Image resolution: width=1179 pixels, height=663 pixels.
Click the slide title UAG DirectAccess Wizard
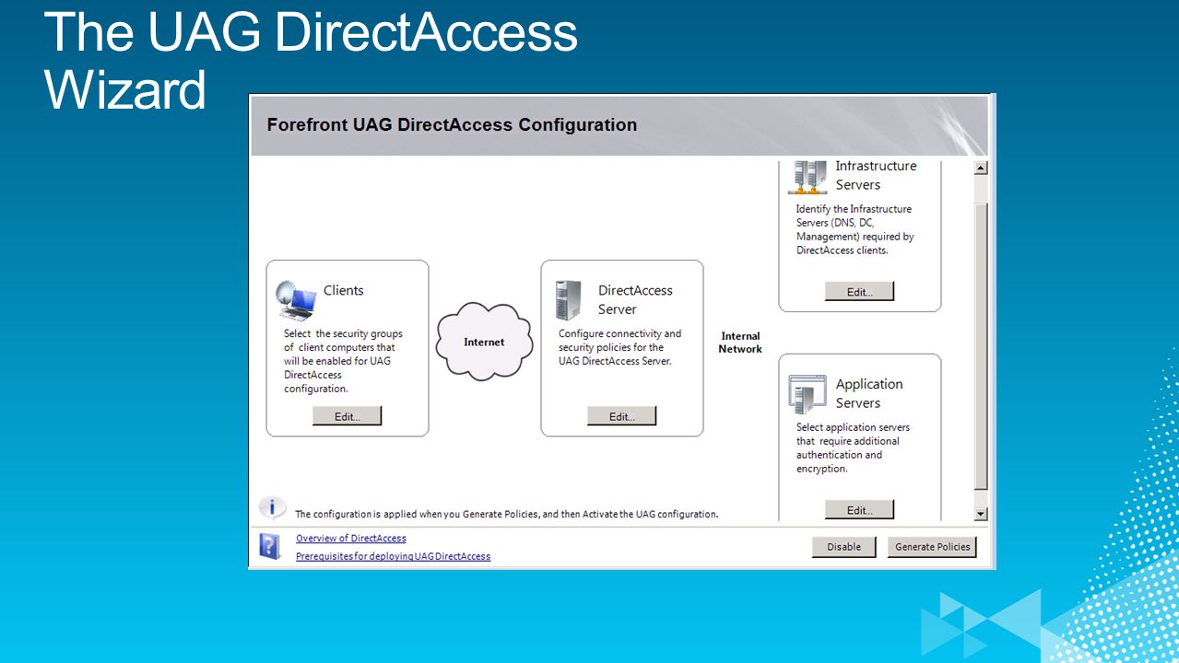(311, 61)
